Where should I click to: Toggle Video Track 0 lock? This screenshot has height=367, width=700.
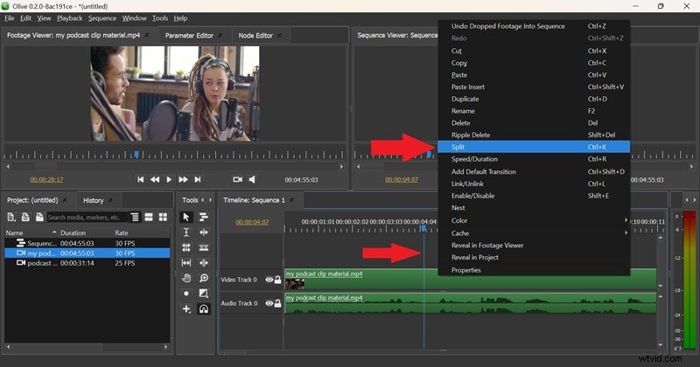point(277,280)
